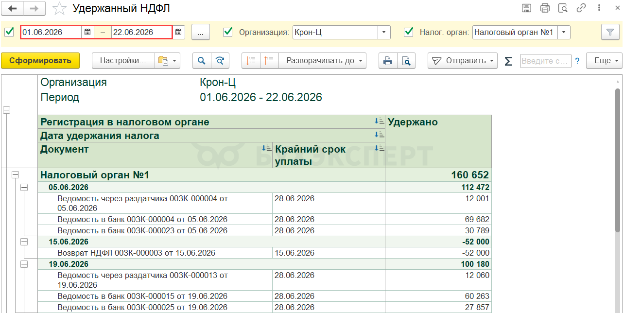The width and height of the screenshot is (624, 313).
Task: Click the 112 472 subtotal cell
Action: tap(438, 187)
